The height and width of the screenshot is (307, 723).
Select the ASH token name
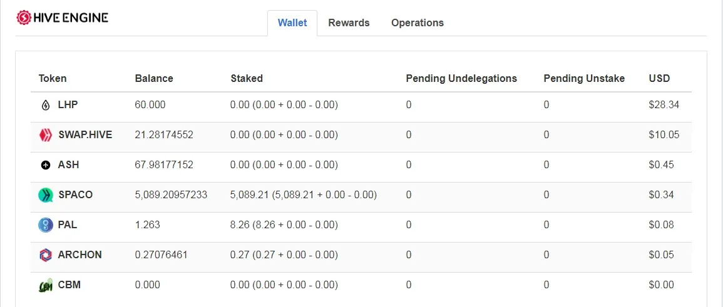coord(68,165)
